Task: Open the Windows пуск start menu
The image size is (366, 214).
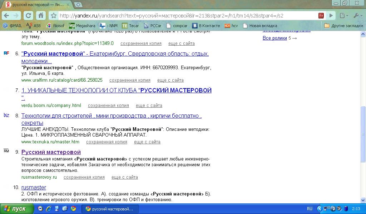Action: click(x=15, y=209)
